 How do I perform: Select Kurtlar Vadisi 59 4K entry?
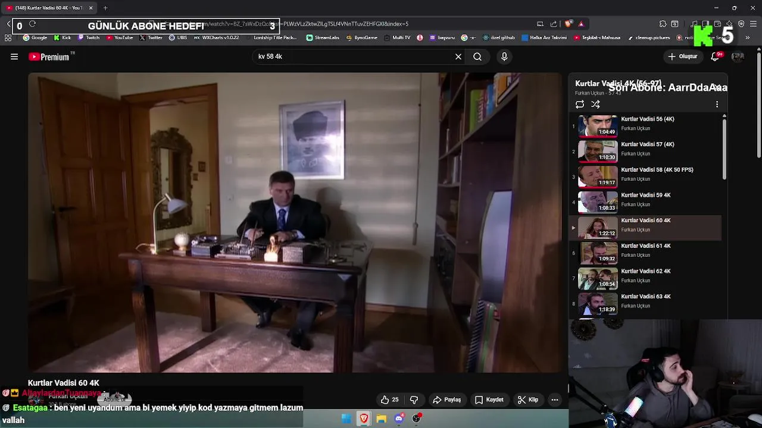pyautogui.click(x=645, y=202)
